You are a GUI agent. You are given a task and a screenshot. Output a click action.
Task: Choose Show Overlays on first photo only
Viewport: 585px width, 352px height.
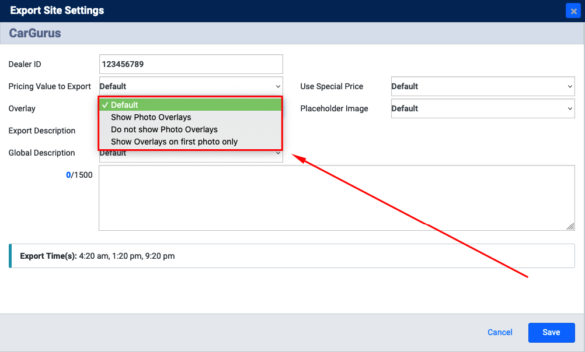pos(190,142)
